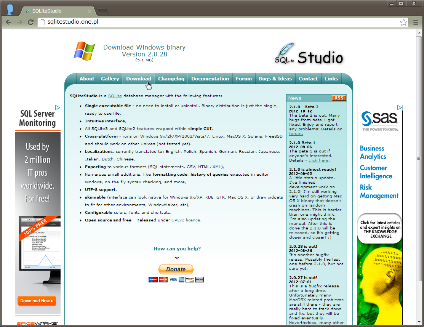Open the forum link in Beta 2 news

coord(296,134)
